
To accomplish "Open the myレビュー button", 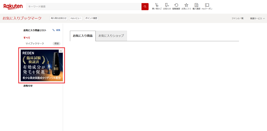I will coord(76,18).
